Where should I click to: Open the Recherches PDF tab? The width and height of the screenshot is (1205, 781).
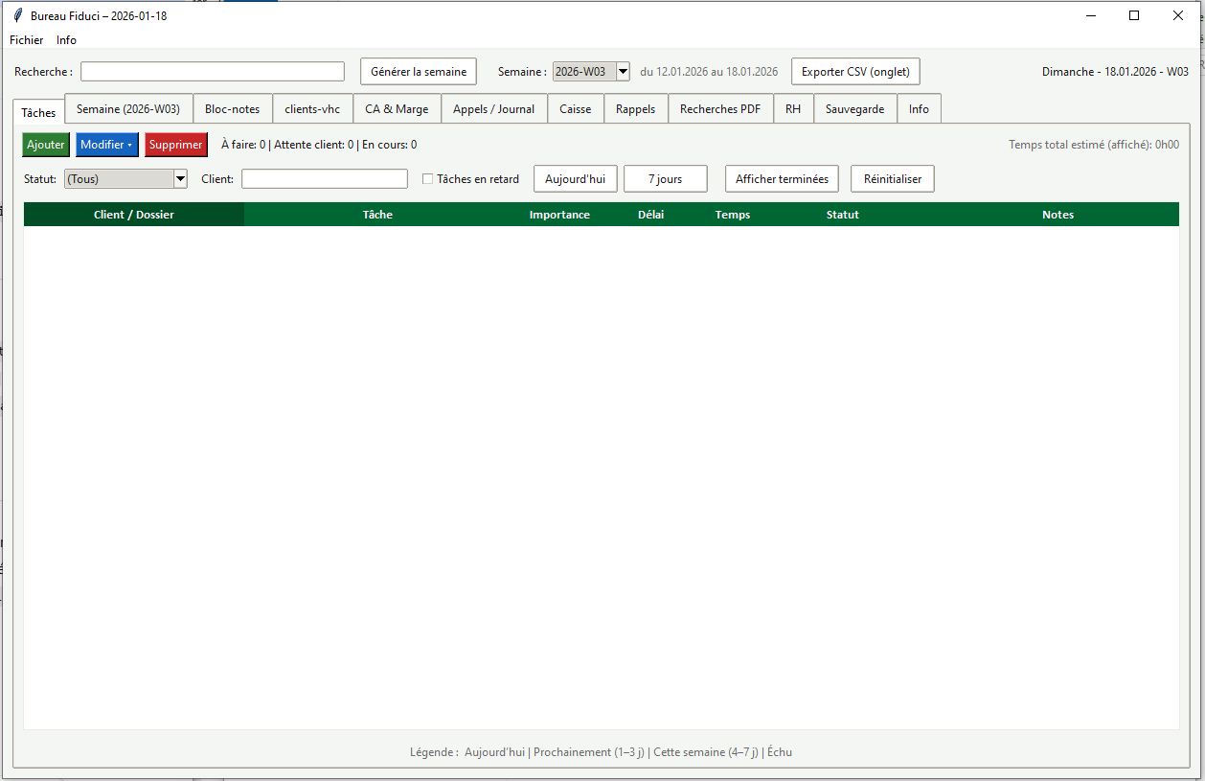tap(719, 109)
